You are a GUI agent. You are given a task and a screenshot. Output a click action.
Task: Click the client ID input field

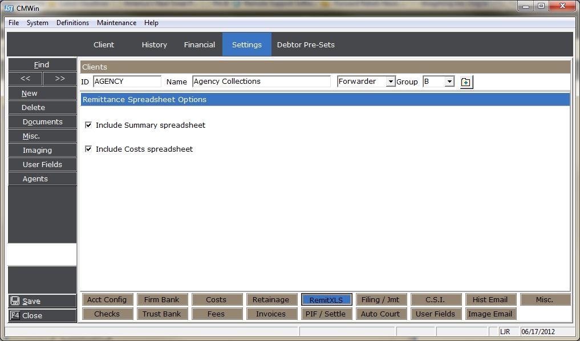[x=127, y=82]
